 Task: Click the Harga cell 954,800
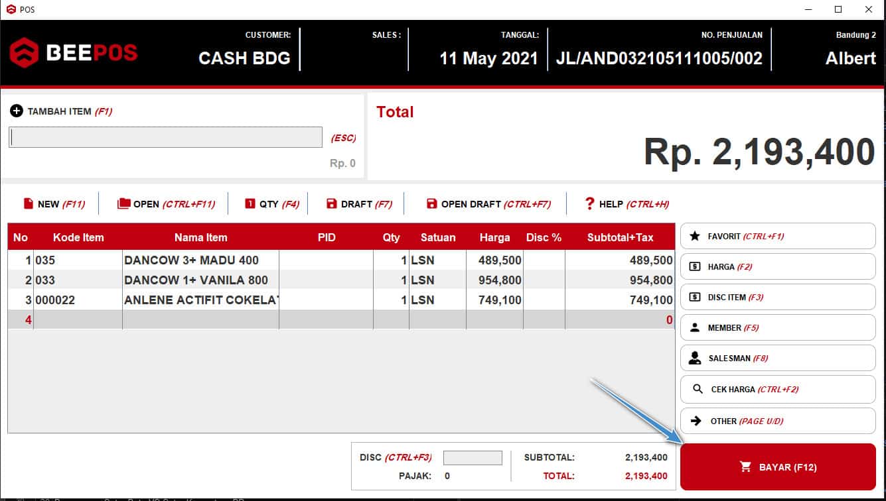[495, 280]
